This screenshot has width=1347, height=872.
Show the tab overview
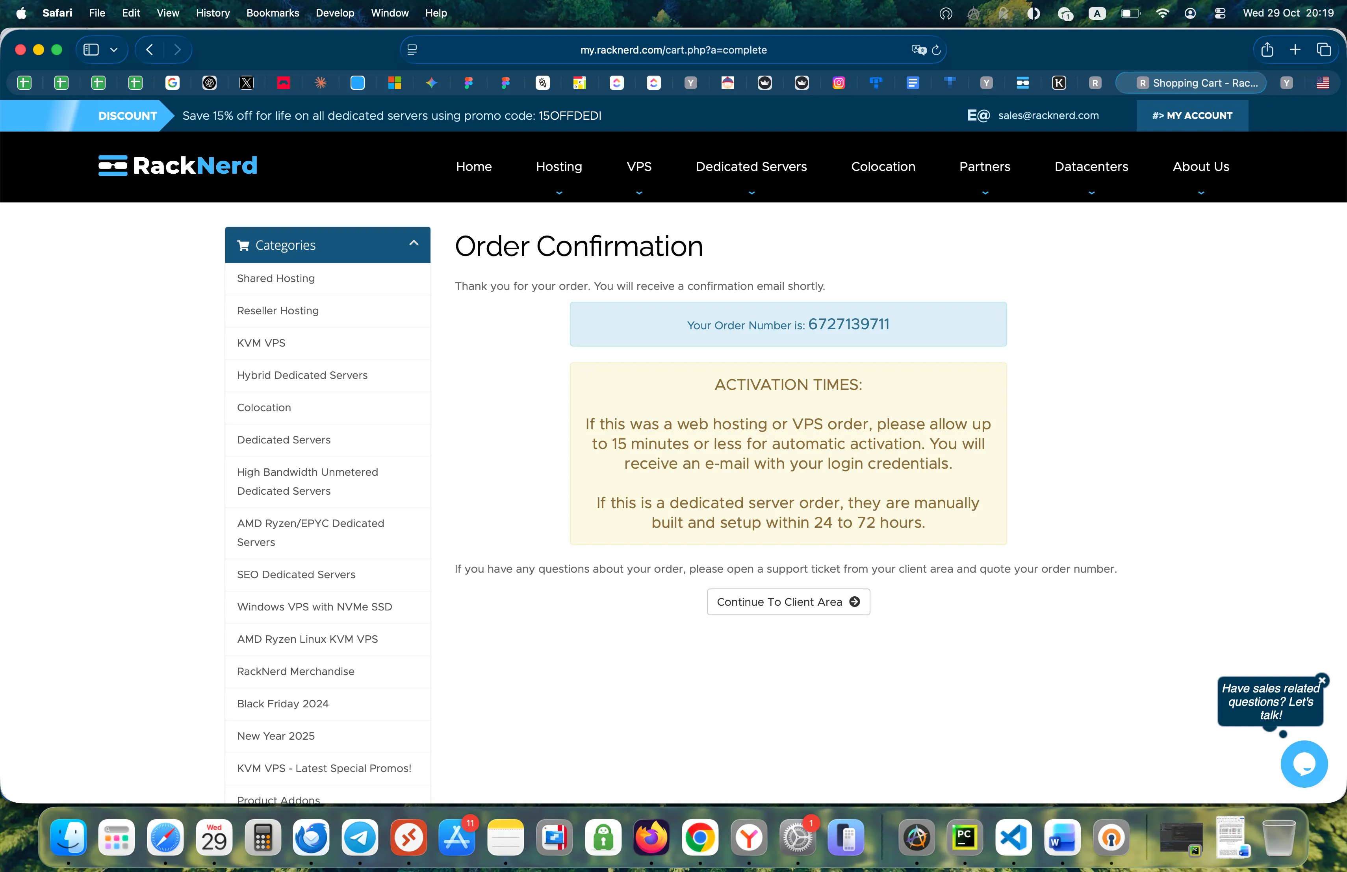tap(1324, 50)
